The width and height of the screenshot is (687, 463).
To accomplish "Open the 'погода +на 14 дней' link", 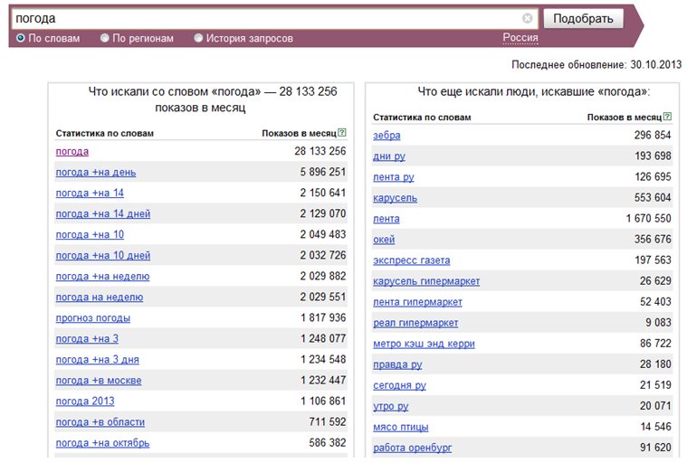I will pyautogui.click(x=103, y=214).
